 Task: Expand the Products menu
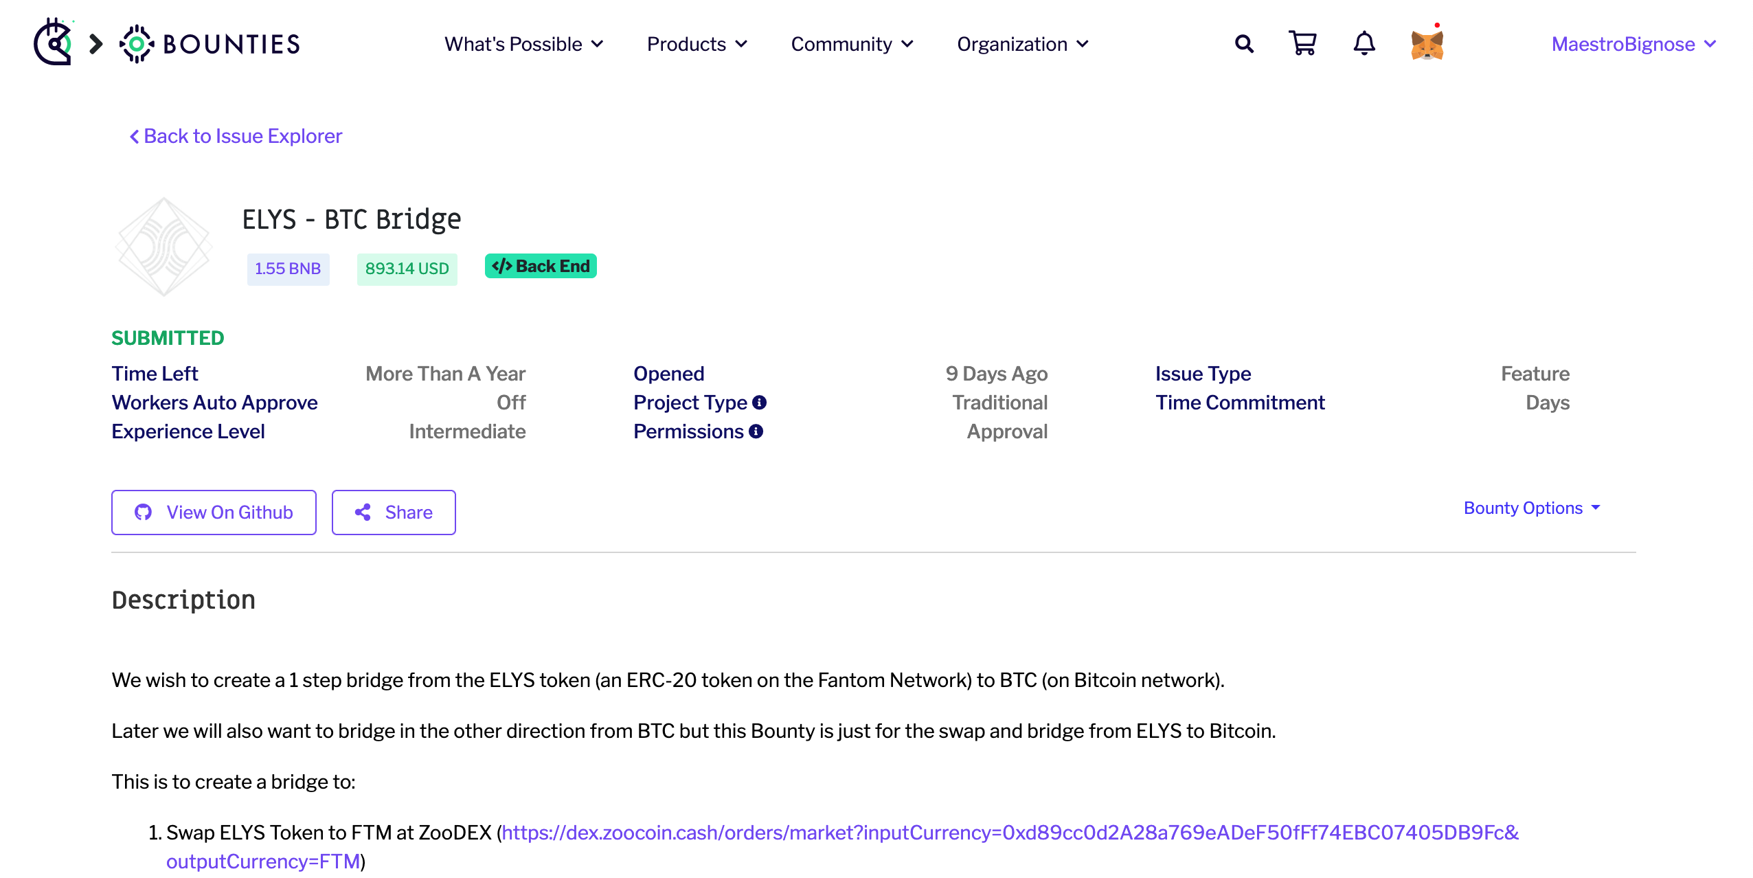pos(697,44)
